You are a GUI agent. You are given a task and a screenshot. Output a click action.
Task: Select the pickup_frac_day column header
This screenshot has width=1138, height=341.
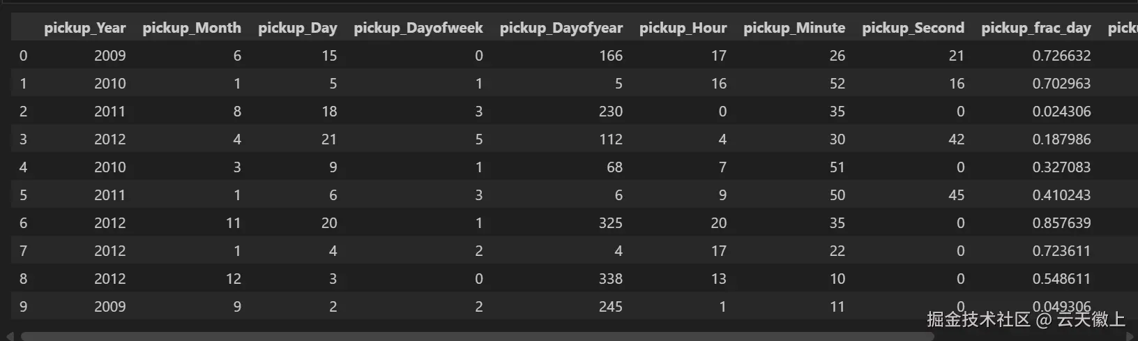[1035, 28]
